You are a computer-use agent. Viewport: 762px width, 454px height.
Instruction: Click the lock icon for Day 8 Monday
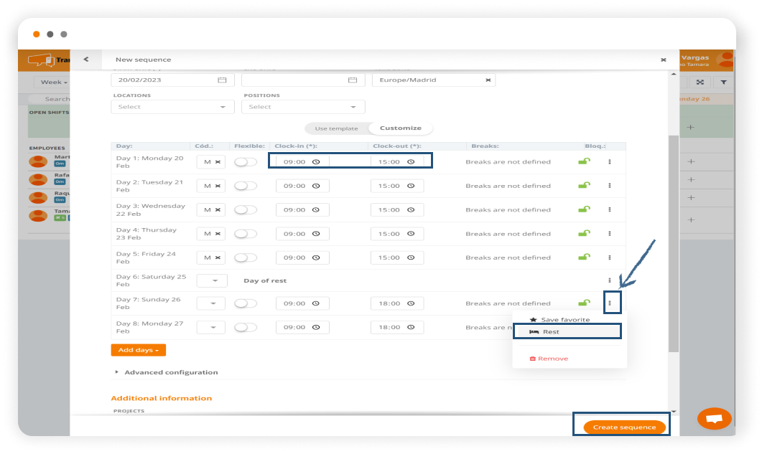coord(584,327)
